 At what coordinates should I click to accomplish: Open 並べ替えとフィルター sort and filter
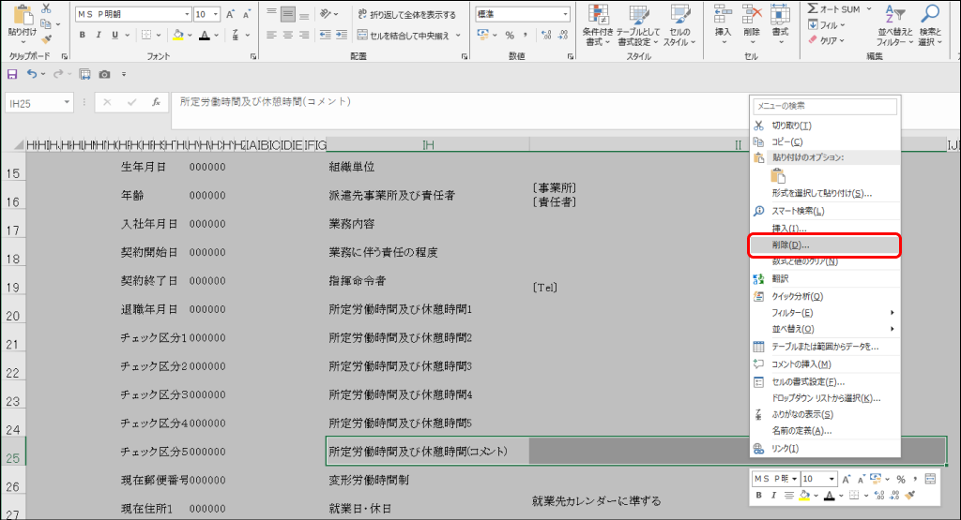click(894, 25)
